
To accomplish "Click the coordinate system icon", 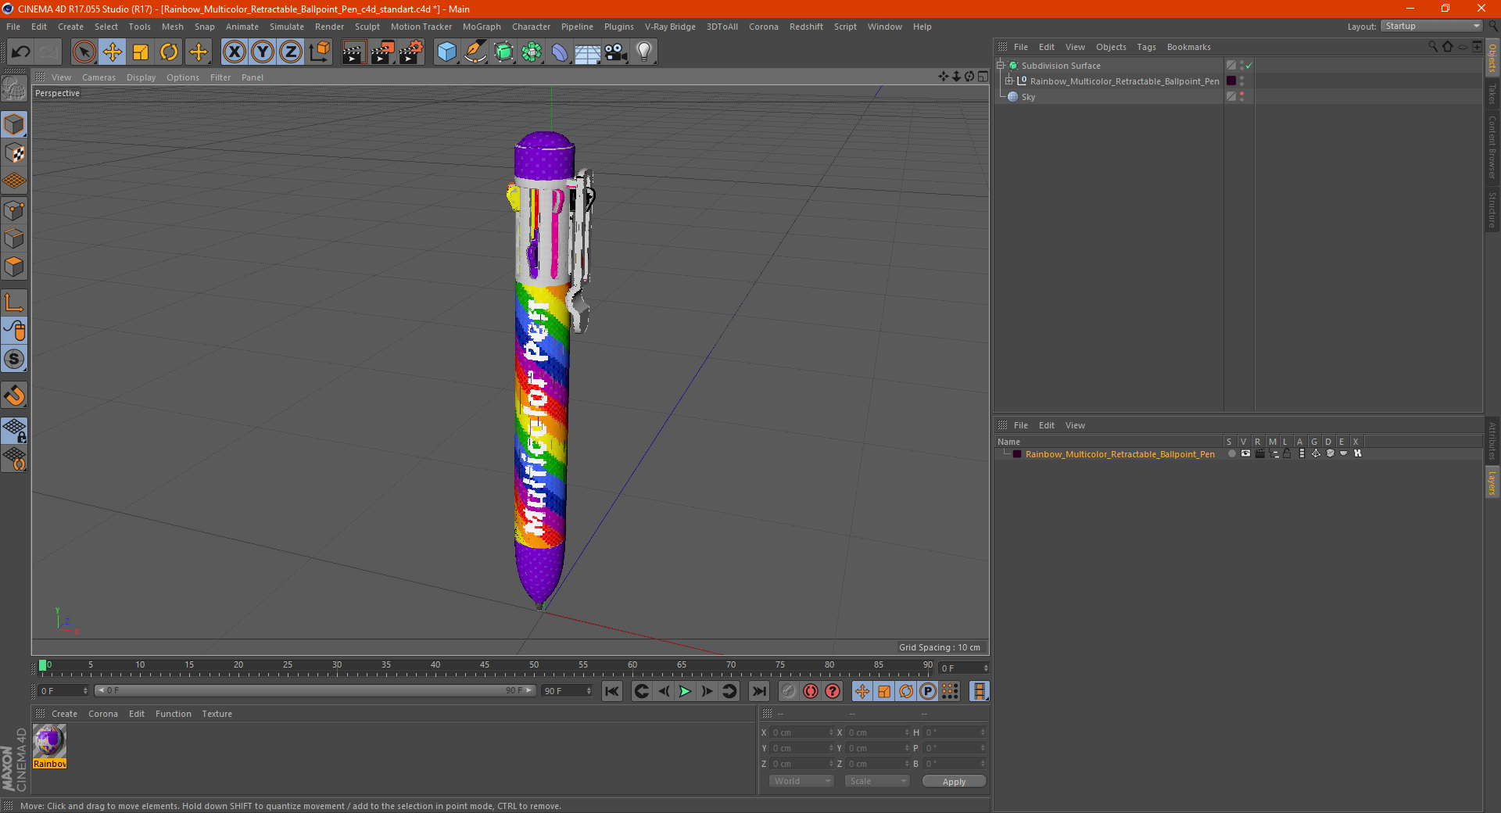I will 319,52.
